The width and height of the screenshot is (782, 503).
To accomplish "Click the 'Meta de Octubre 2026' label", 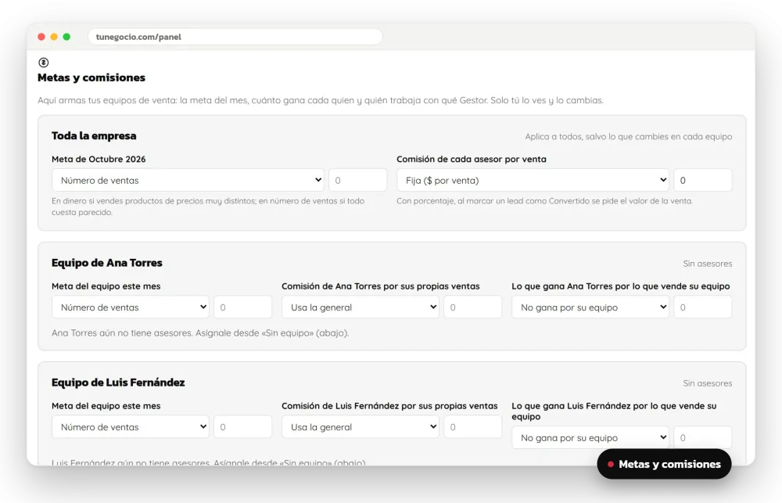I will point(99,159).
